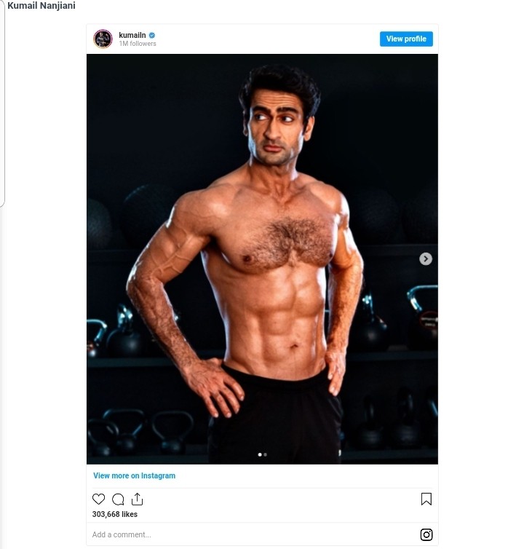The width and height of the screenshot is (524, 549).
Task: Open comments via the speech bubble icon
Action: 118,499
